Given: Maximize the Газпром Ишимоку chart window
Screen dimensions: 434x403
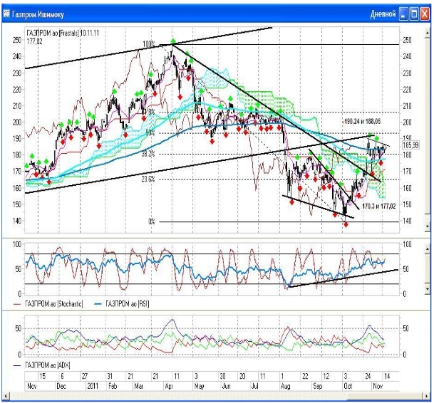Looking at the screenshot, I should [414, 14].
